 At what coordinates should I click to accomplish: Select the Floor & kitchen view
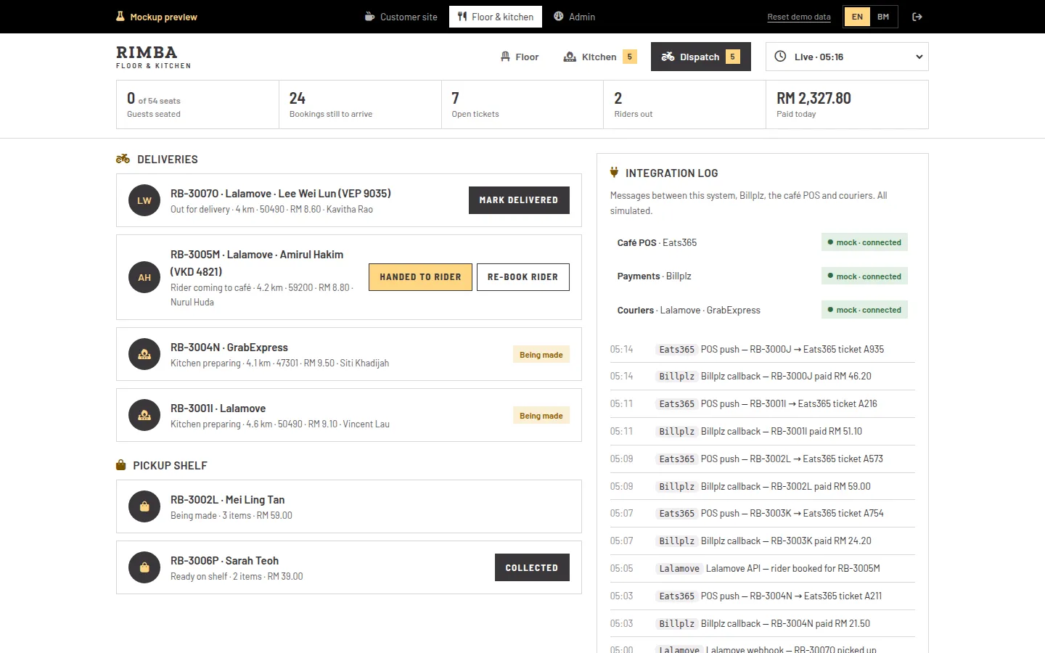(x=496, y=17)
